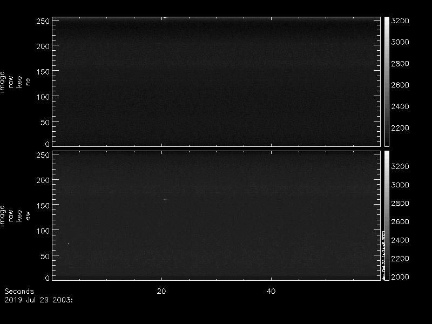Click the "150" y-axis tick of the ns panel

(43, 72)
